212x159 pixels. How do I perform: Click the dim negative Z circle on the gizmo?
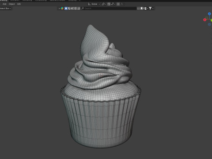pos(209,24)
